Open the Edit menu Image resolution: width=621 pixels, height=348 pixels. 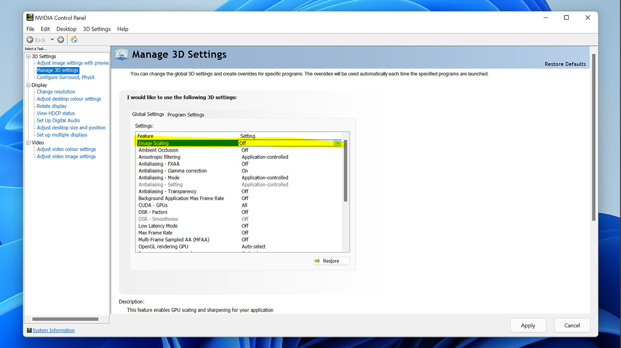click(45, 29)
